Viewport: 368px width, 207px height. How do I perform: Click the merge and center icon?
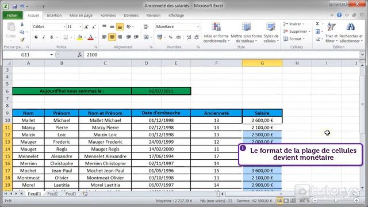[x=146, y=37]
